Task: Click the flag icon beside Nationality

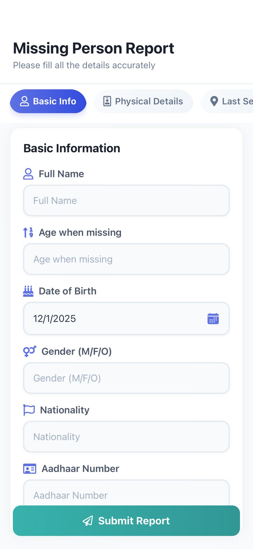Action: [x=29, y=410]
